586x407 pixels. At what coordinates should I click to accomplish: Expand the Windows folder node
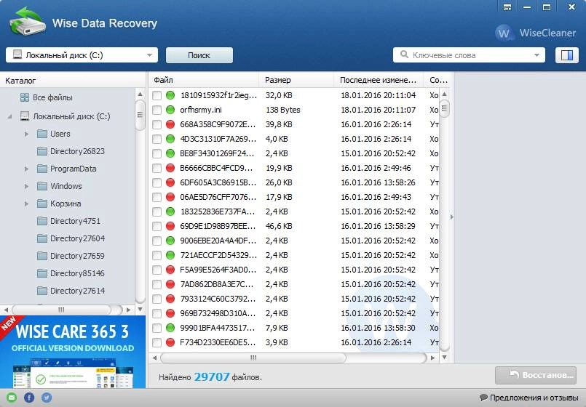(x=26, y=186)
